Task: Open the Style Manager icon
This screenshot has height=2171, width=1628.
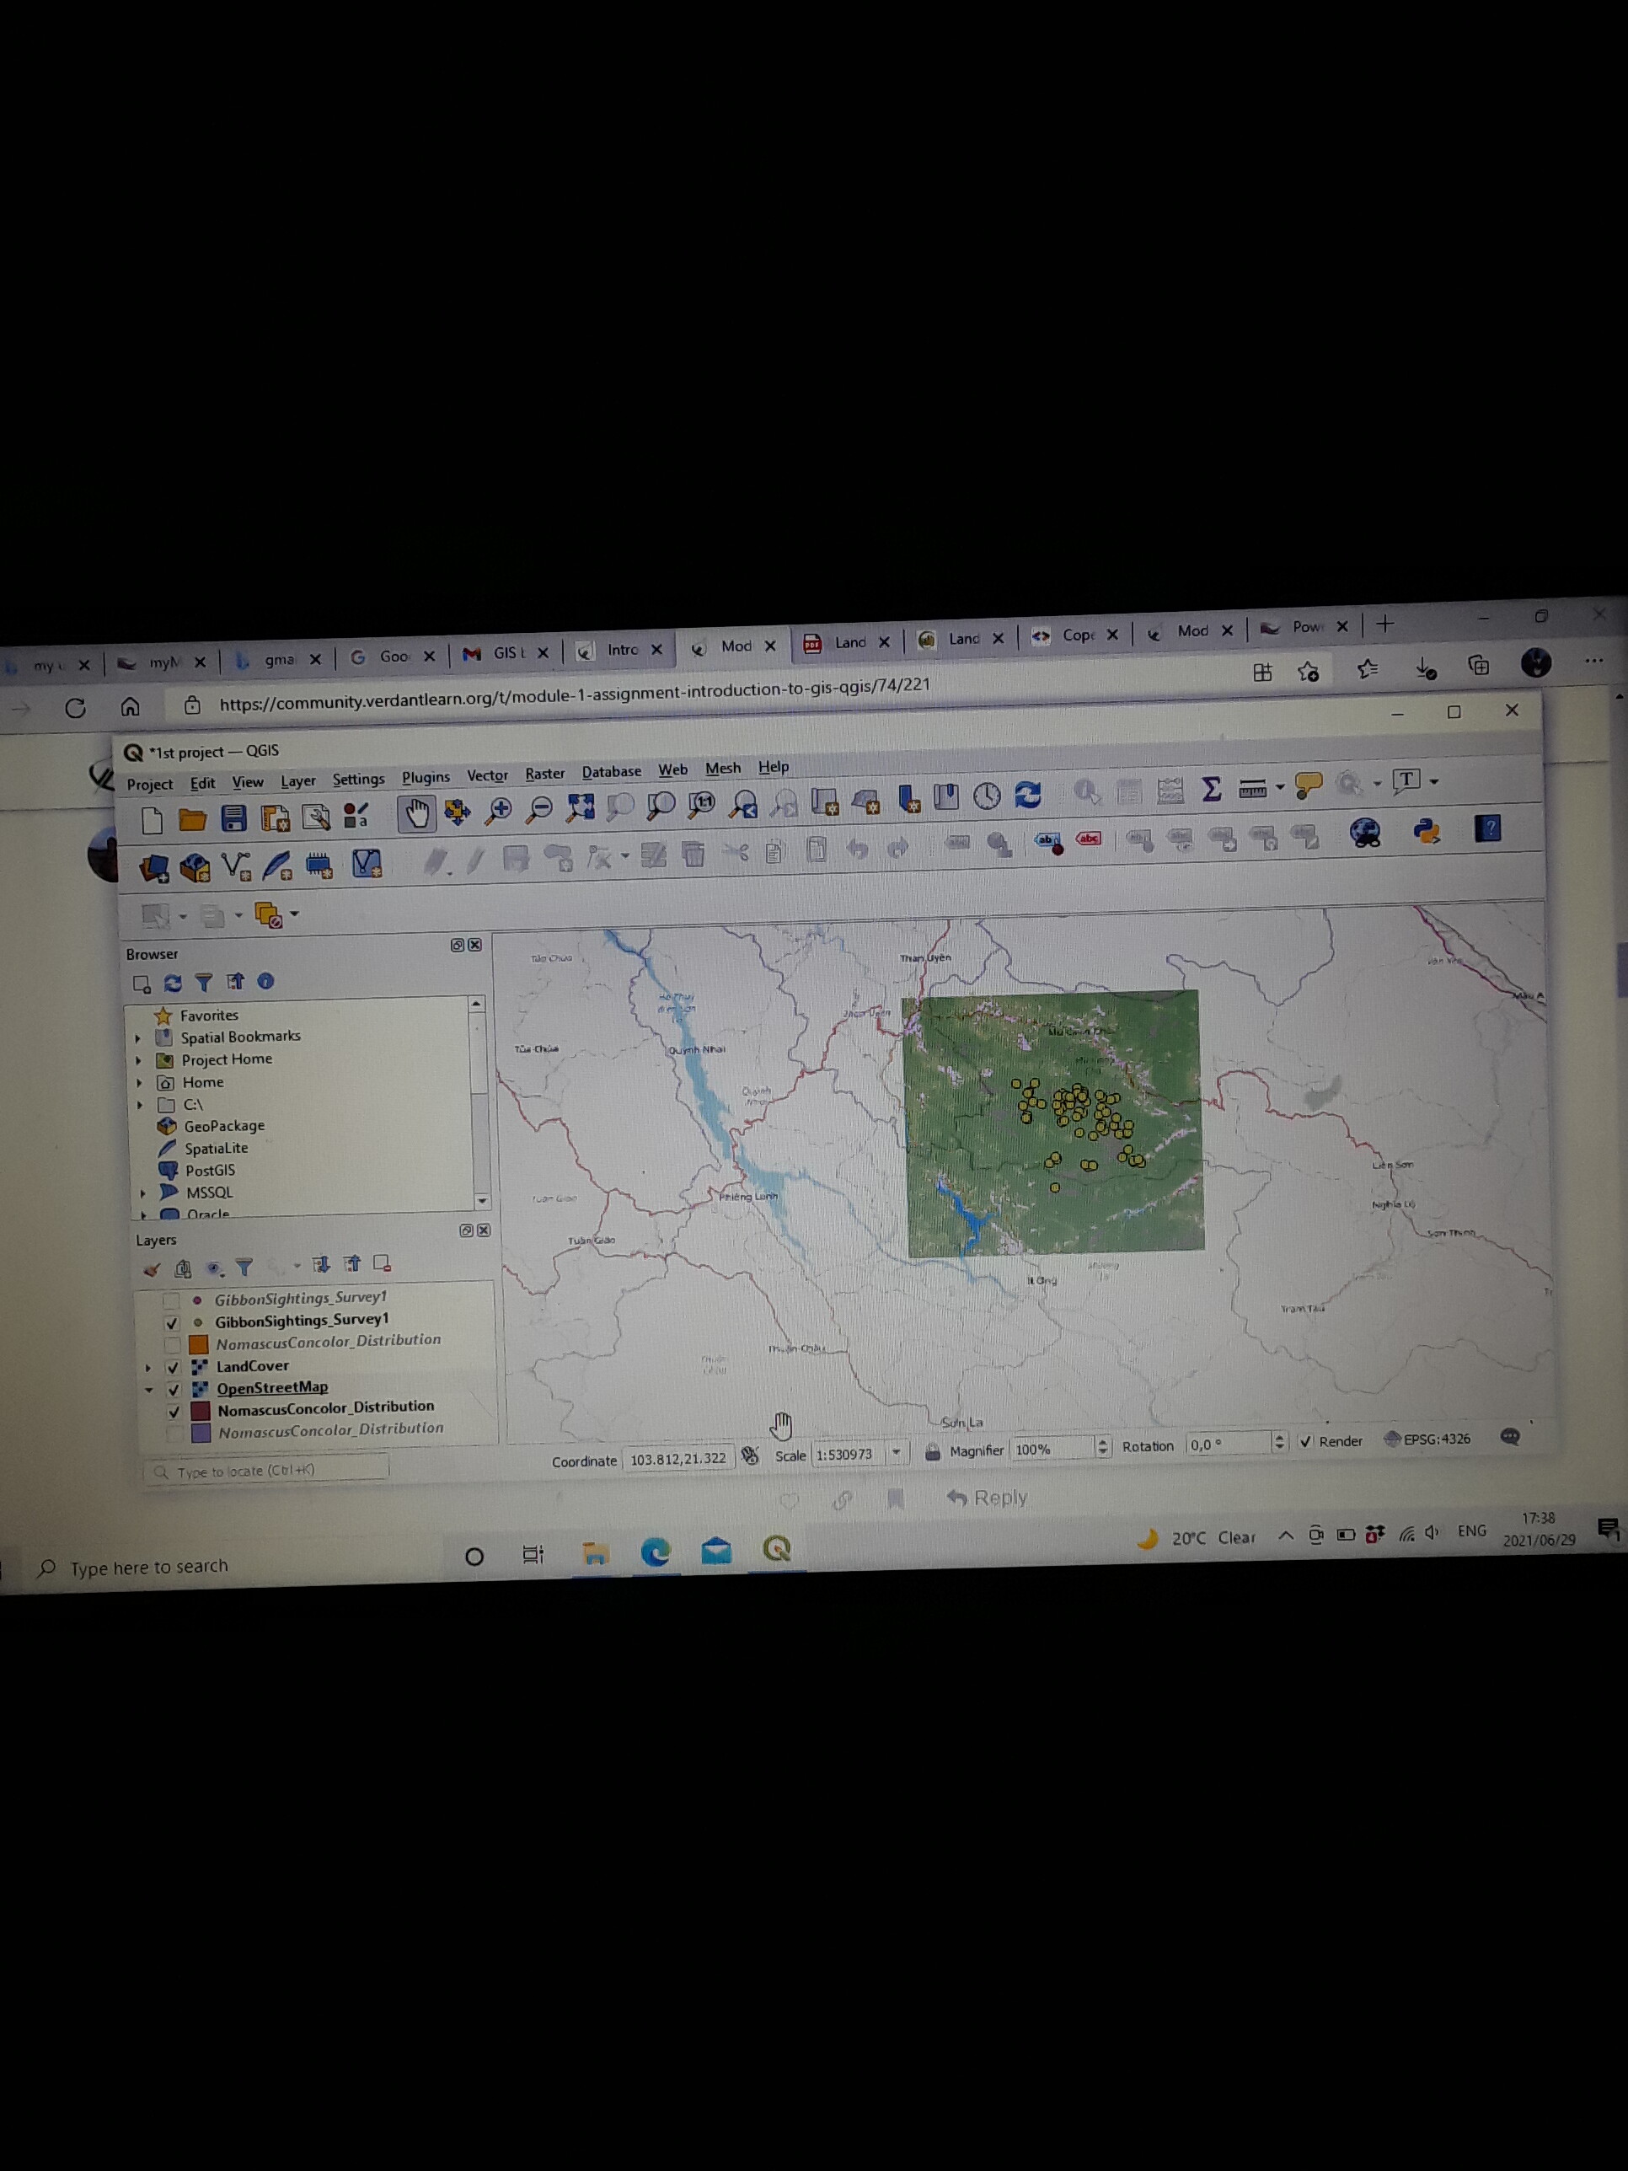Action: (356, 815)
